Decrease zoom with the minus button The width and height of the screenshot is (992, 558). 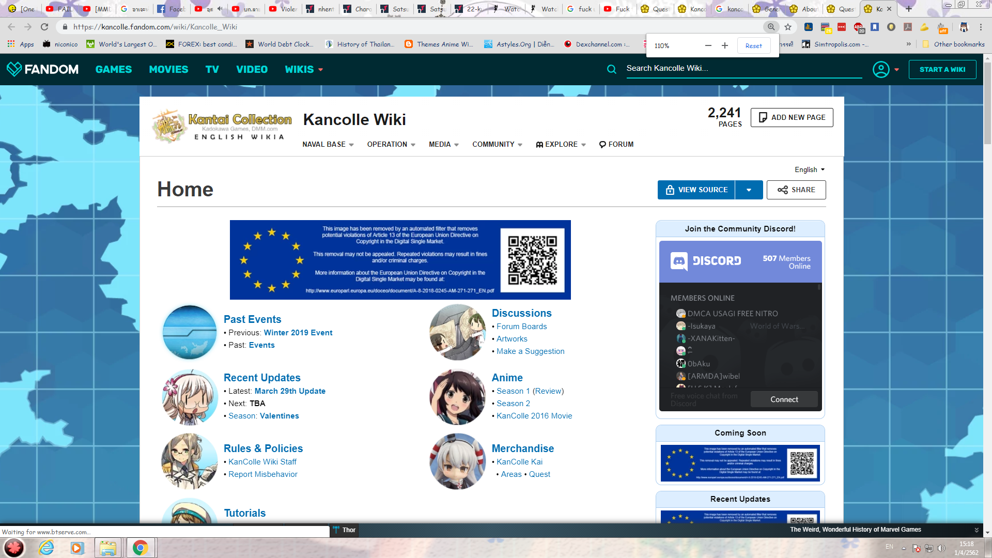(708, 45)
